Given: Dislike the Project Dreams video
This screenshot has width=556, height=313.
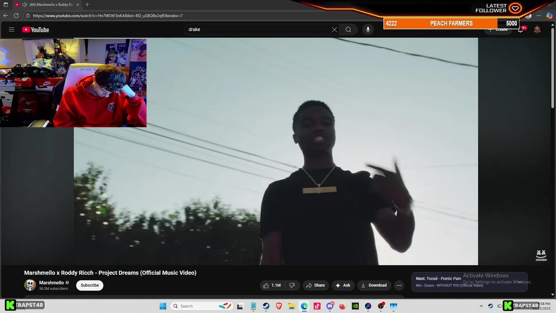Looking at the screenshot, I should point(292,285).
